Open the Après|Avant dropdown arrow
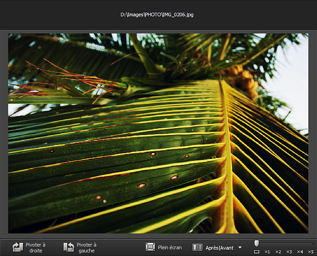Screen dimensions: 317x256 pyautogui.click(x=240, y=247)
